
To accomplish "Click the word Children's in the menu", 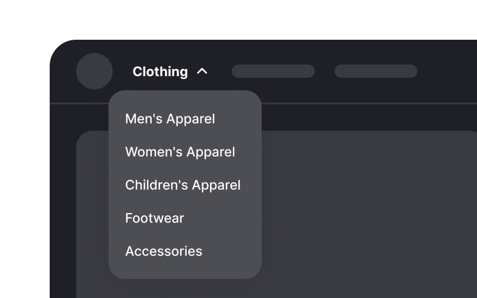I will (157, 185).
